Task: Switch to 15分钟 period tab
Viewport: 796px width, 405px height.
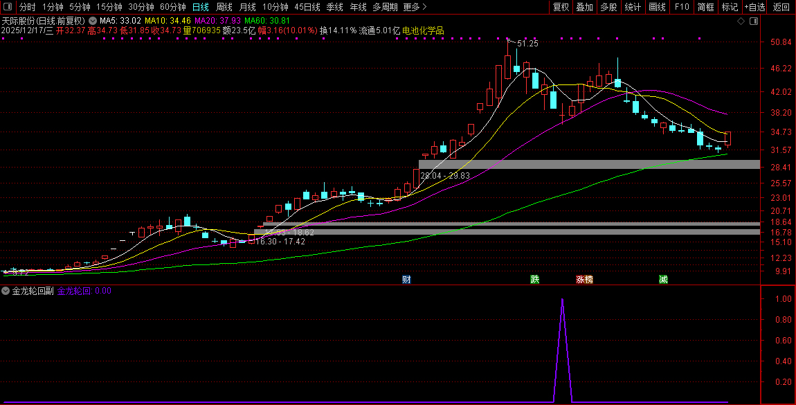Action: pos(109,7)
